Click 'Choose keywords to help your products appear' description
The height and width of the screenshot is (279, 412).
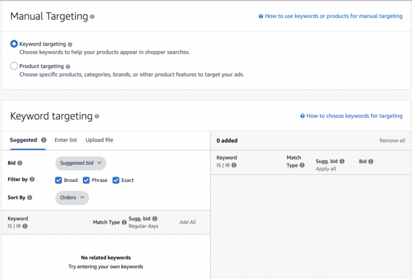point(105,52)
